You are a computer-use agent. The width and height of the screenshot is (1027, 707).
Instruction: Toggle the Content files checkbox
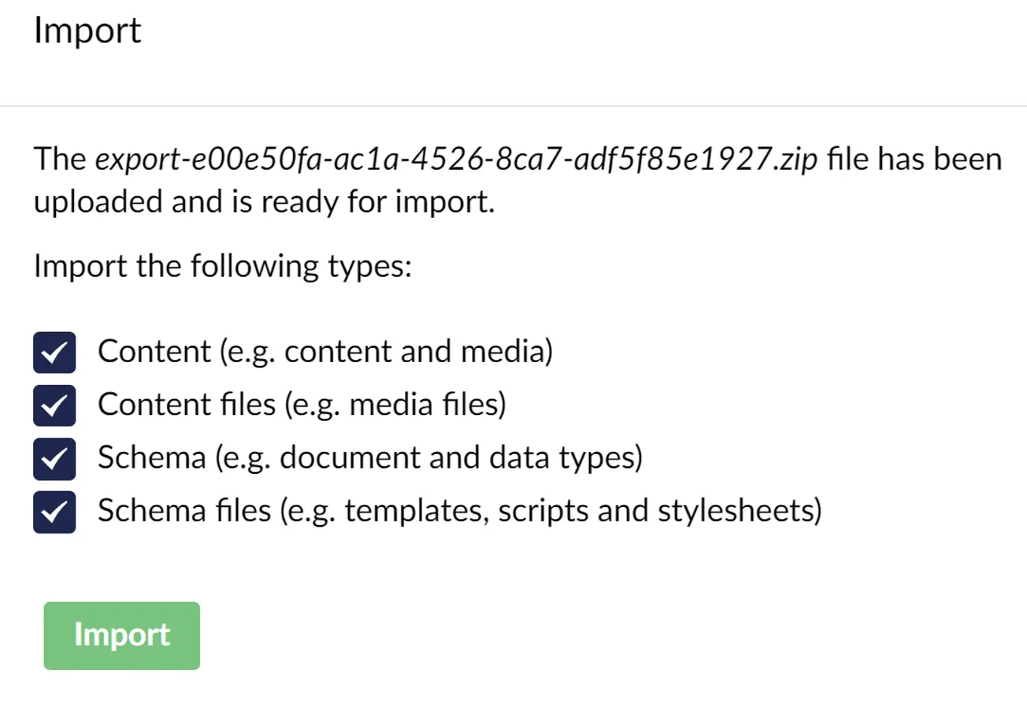click(x=54, y=406)
